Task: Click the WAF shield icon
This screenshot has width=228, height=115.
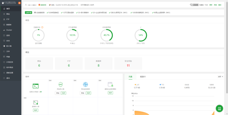Action: (60, 84)
